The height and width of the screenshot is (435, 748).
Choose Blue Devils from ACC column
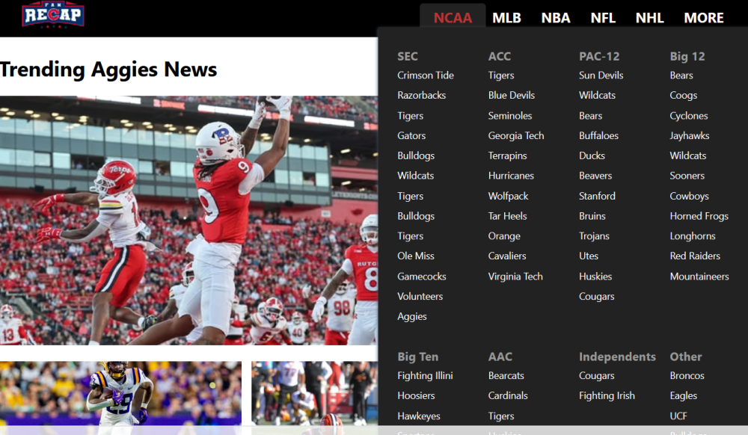512,96
